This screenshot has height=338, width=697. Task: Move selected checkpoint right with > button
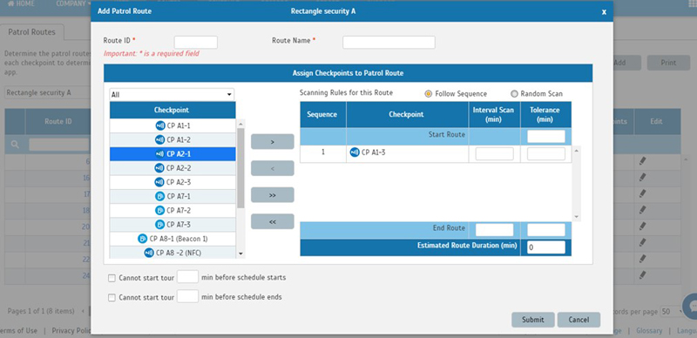click(273, 141)
